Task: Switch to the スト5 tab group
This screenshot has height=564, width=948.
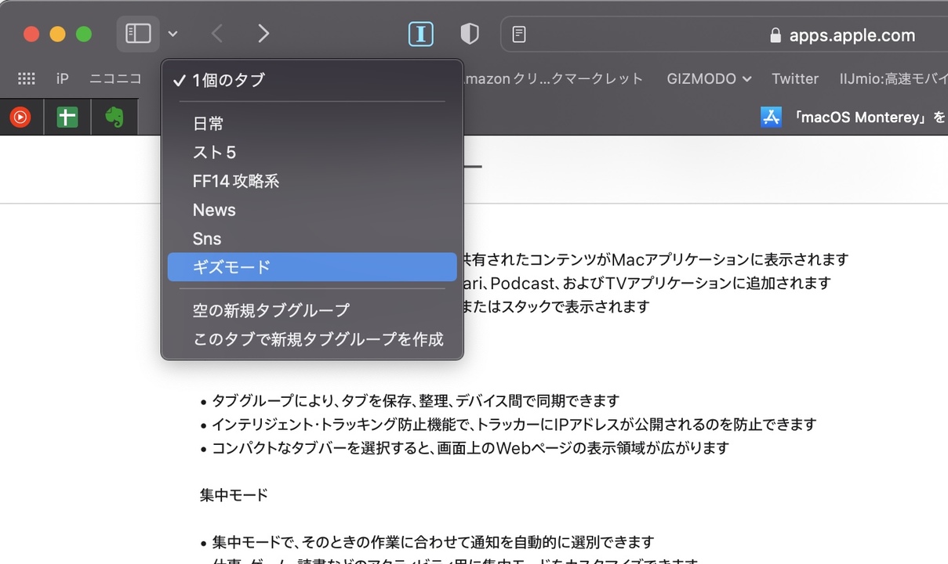Action: (x=312, y=152)
